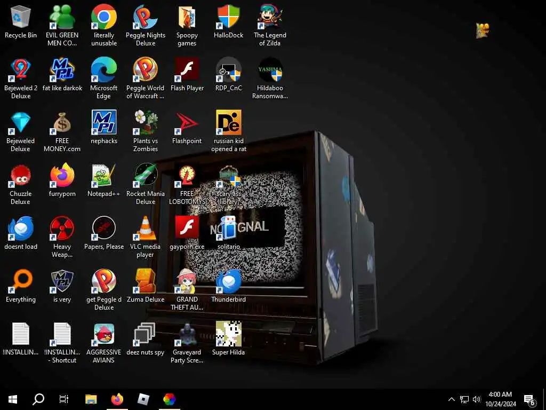
Task: Select the EVIL GREEN MEN CO... shortcut
Action: pyautogui.click(x=62, y=18)
